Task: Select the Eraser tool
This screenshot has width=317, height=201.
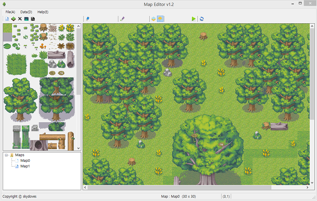Action: (x=88, y=19)
